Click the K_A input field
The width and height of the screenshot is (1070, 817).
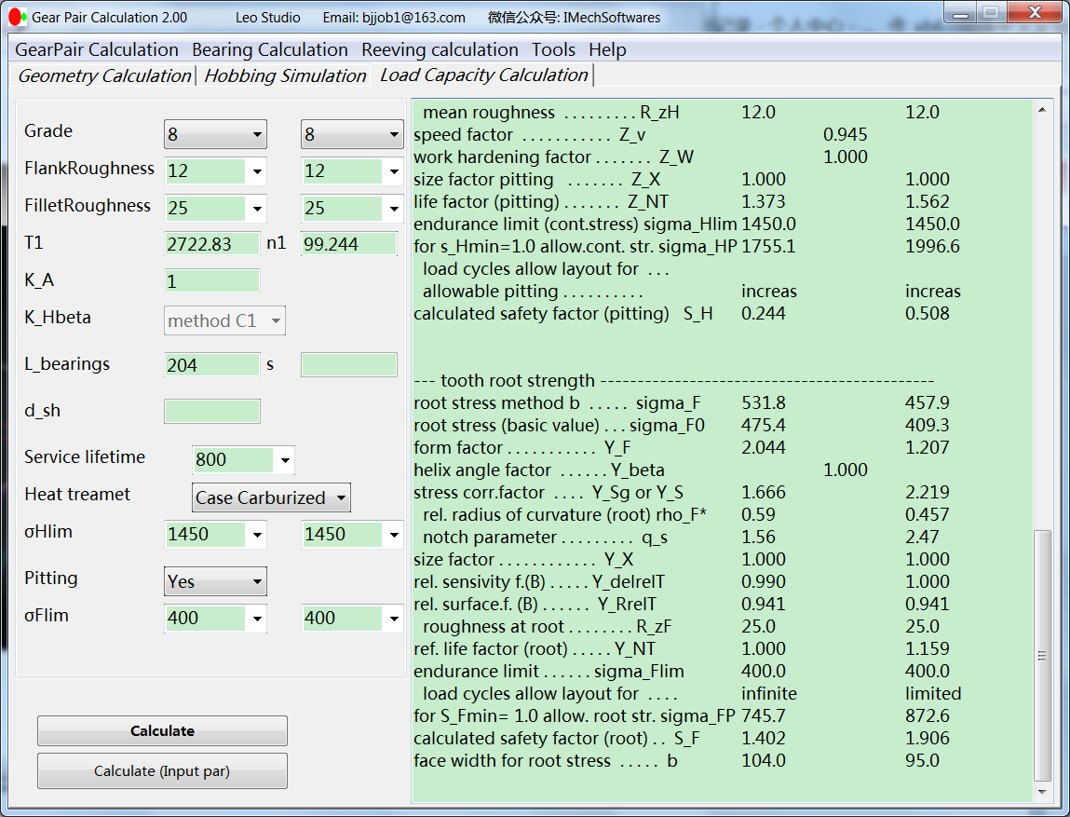212,281
